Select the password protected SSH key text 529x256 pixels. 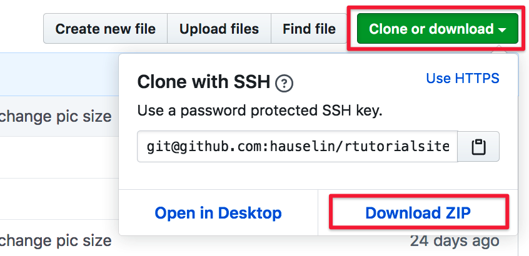pos(259,111)
